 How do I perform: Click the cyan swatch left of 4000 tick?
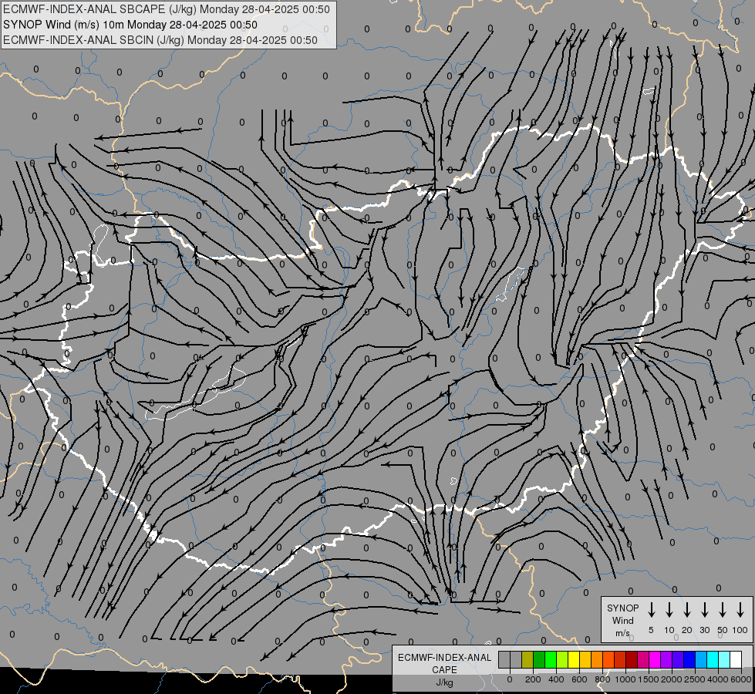pyautogui.click(x=712, y=659)
